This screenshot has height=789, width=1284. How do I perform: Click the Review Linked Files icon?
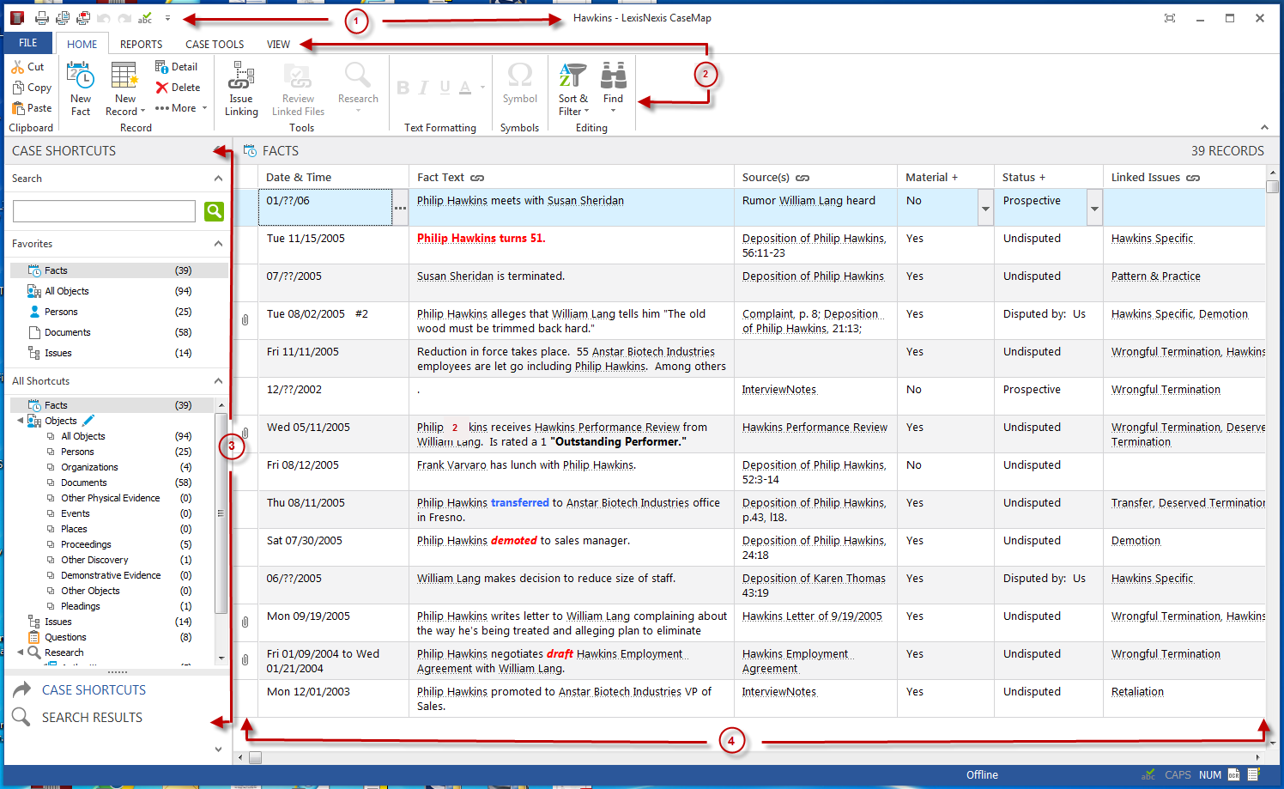click(x=298, y=76)
